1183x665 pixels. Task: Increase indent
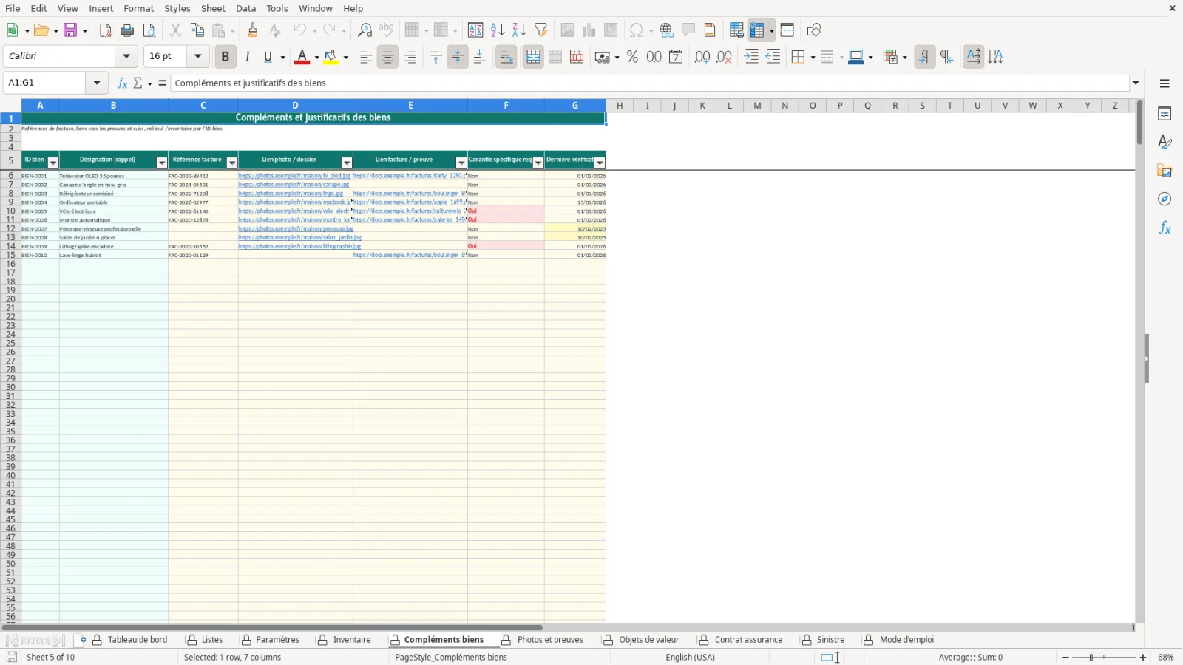point(751,57)
